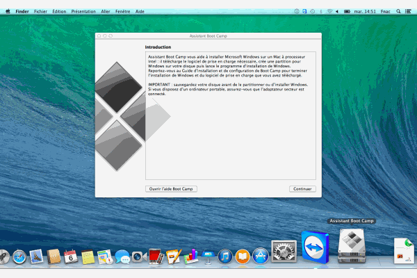Open the Time Machine menu bar icon

pyautogui.click(x=313, y=11)
